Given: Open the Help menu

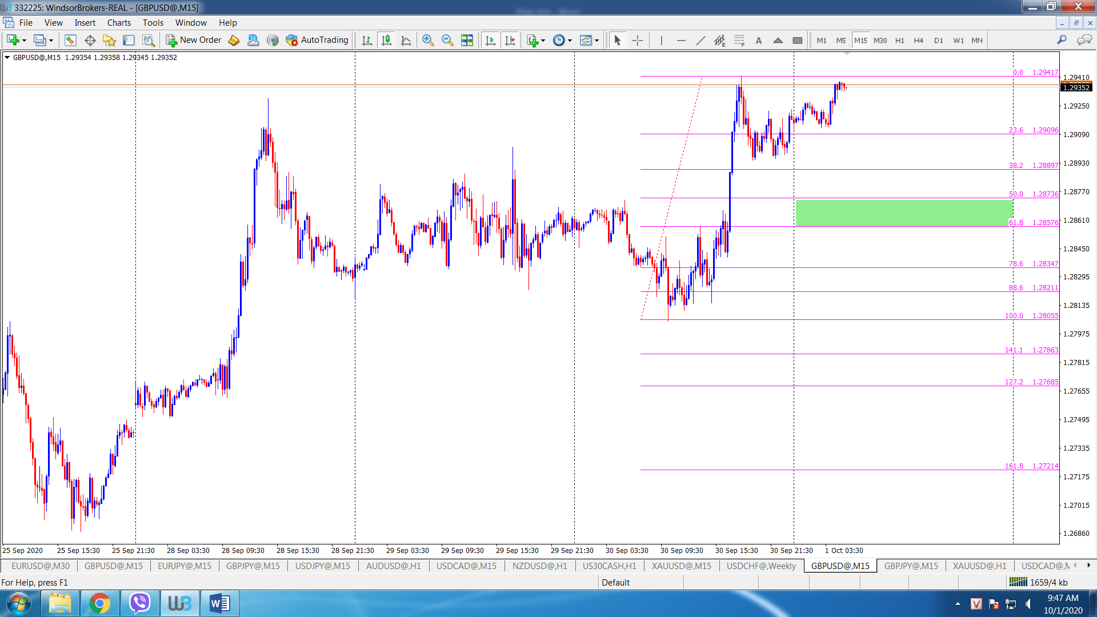Looking at the screenshot, I should coord(227,23).
